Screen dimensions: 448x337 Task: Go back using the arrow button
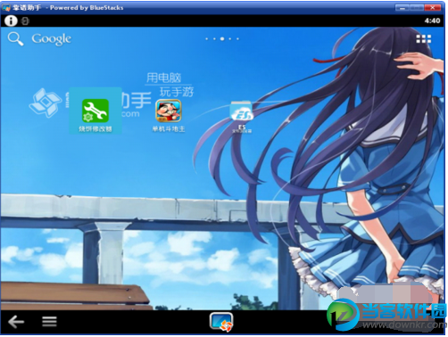(16, 322)
